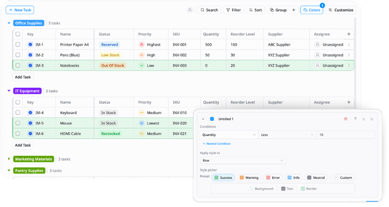Screen dimensions: 389x207
Task: Click the IM-2 task type icon
Action: 30,55
